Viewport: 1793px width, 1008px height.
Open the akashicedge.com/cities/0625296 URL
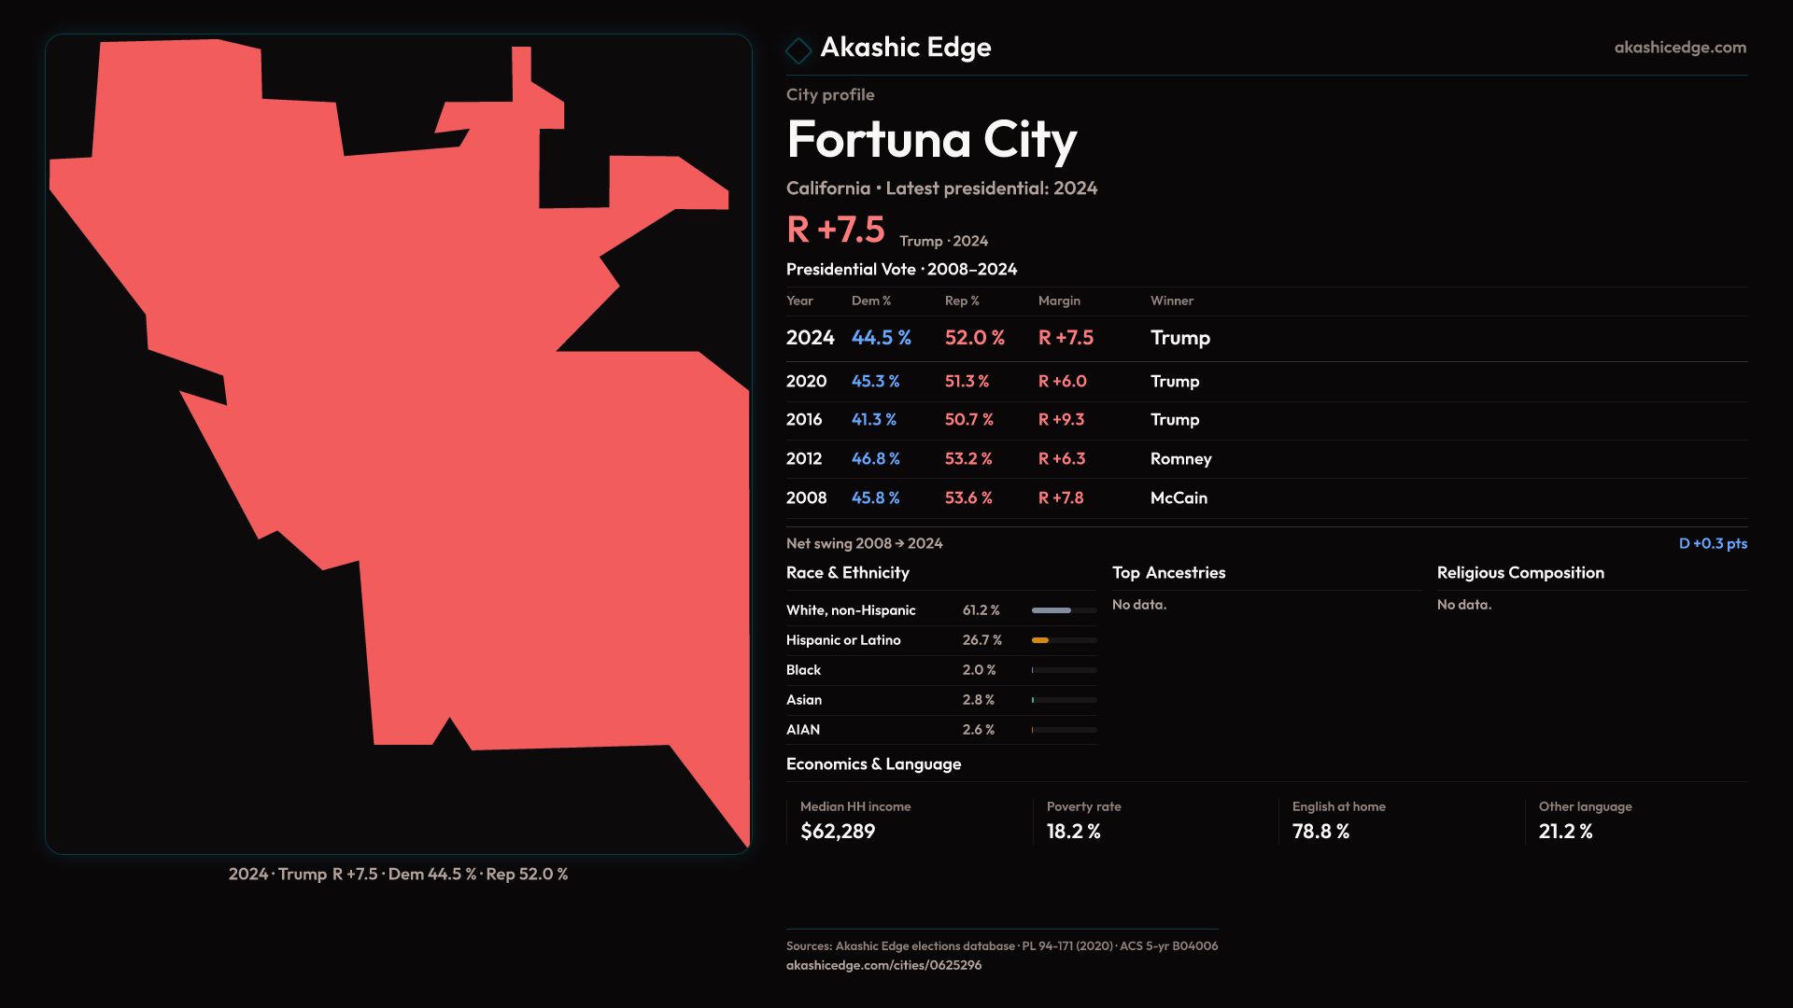tap(883, 965)
